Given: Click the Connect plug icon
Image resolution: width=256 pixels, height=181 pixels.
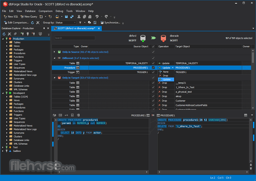Looking at the screenshot, I should tap(28, 34).
